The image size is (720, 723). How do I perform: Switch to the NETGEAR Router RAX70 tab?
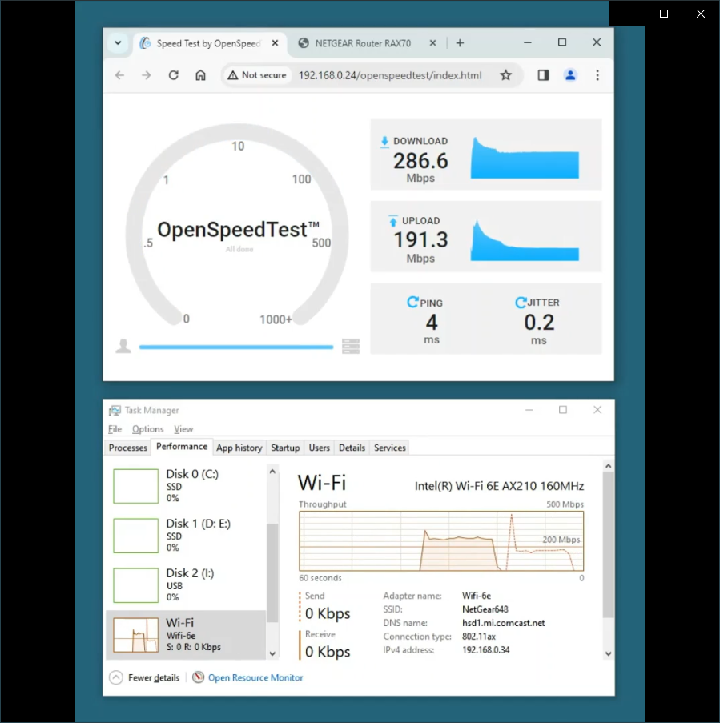(x=363, y=43)
